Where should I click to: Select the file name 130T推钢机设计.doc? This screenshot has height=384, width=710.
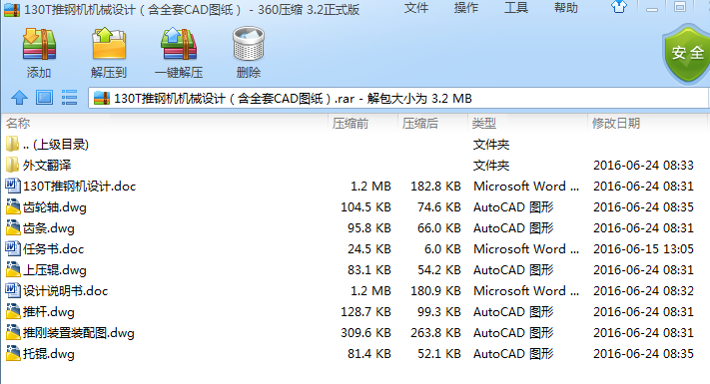click(x=80, y=187)
